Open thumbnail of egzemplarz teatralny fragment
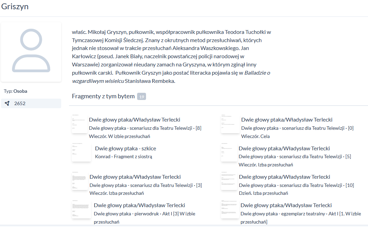Image resolution: width=368 pixels, height=227 pixels. 230,209
